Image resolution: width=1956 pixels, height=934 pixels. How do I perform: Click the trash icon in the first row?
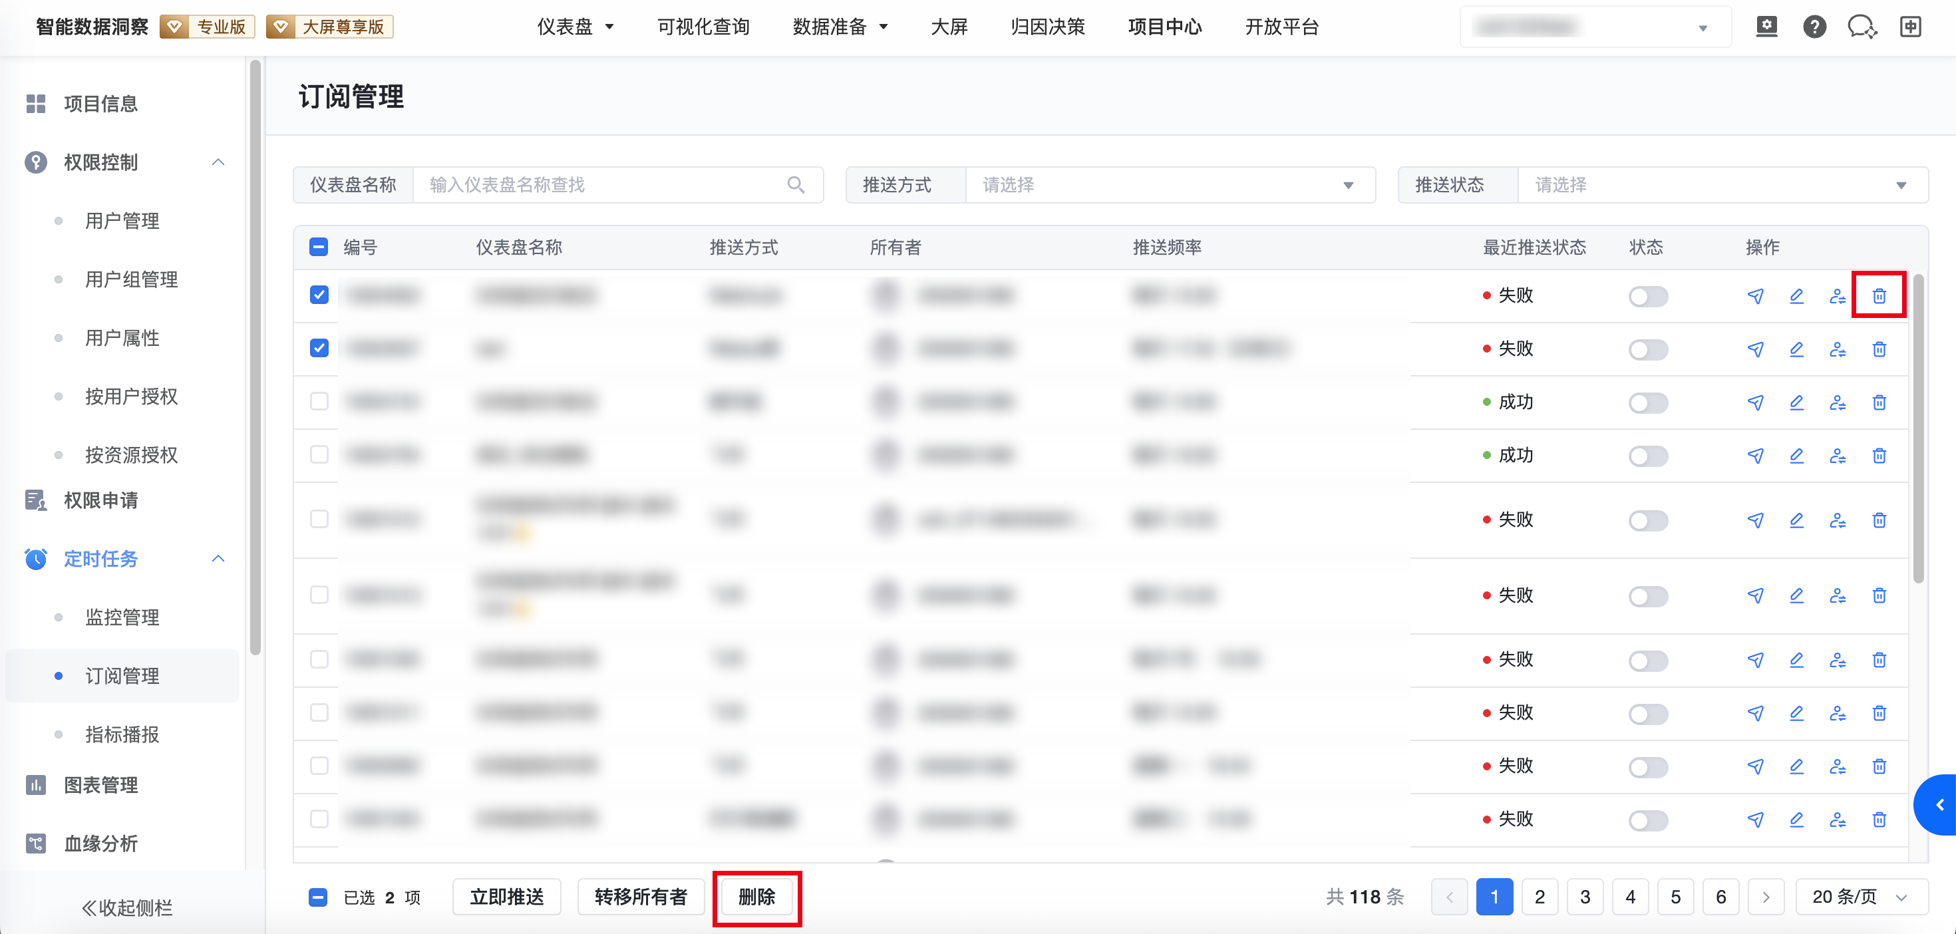pos(1879,295)
